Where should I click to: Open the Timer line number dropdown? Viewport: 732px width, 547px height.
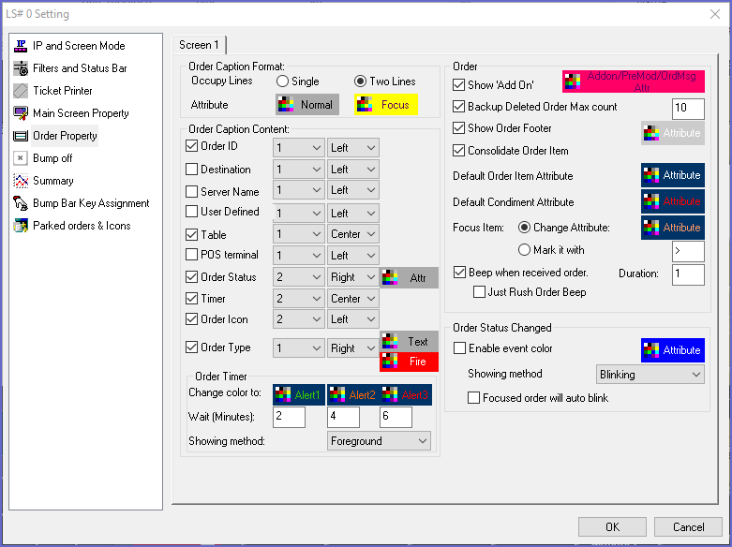coord(299,298)
